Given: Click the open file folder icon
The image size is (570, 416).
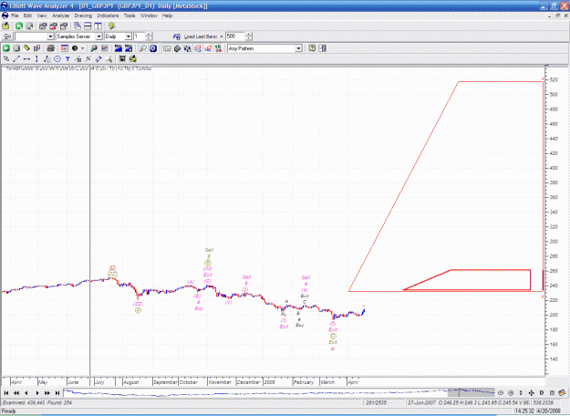Looking at the screenshot, I should tap(5, 26).
